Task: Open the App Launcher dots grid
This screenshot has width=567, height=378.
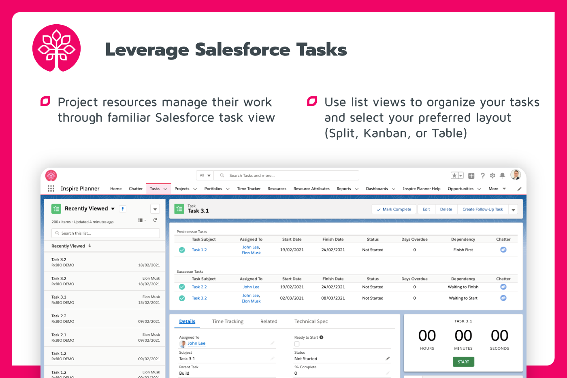Action: coord(51,189)
